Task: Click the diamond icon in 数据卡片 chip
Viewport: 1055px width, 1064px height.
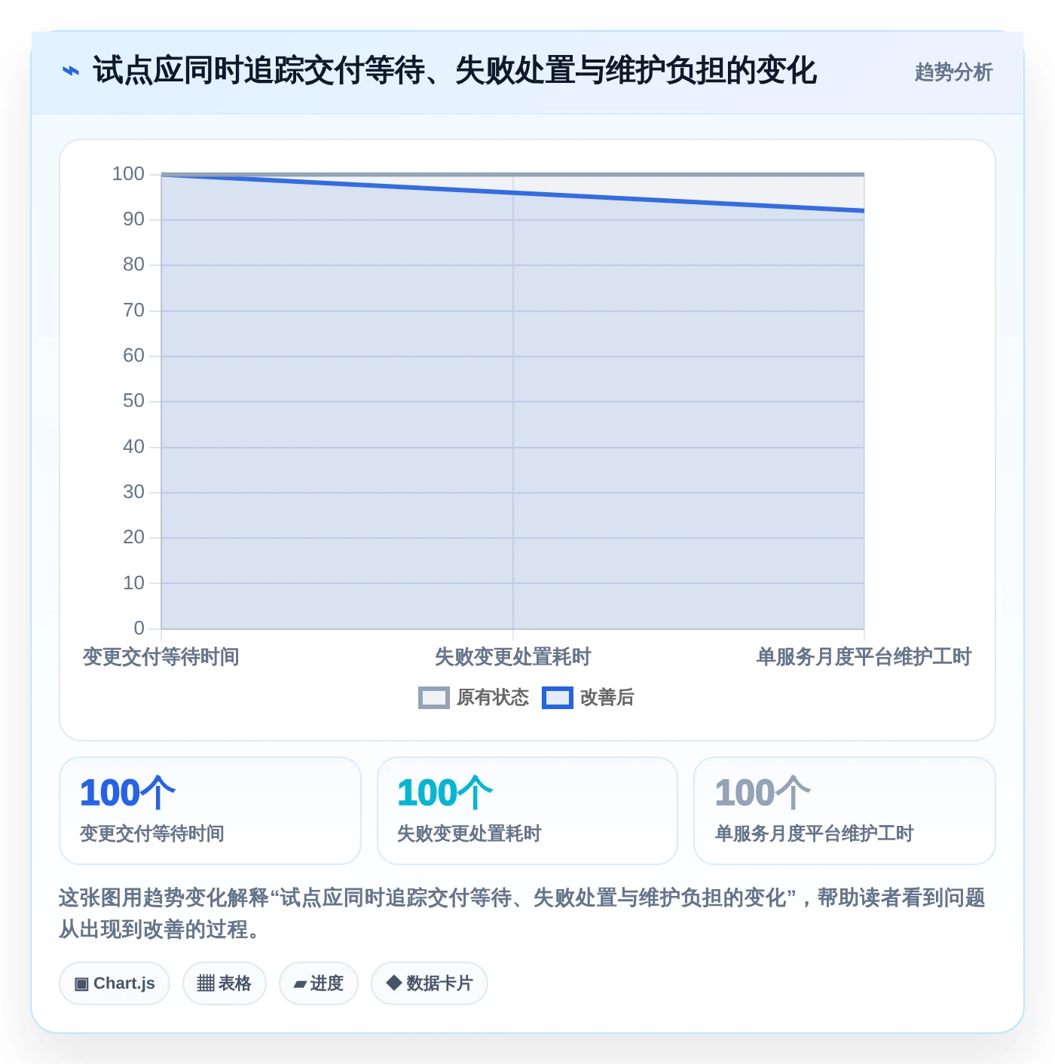Action: (393, 983)
